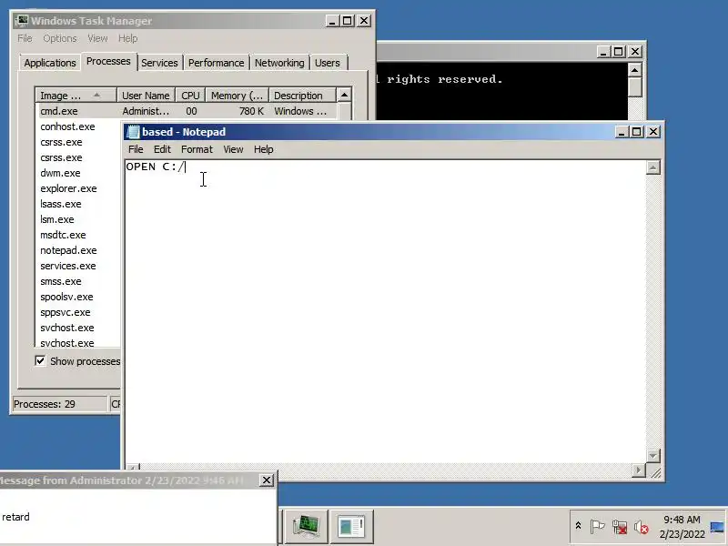Select sppsvc.exe process
Image resolution: width=728 pixels, height=546 pixels.
pyautogui.click(x=65, y=312)
